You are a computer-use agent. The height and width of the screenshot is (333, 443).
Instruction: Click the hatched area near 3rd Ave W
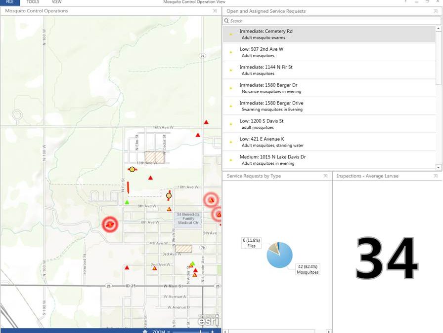pyautogui.click(x=183, y=249)
